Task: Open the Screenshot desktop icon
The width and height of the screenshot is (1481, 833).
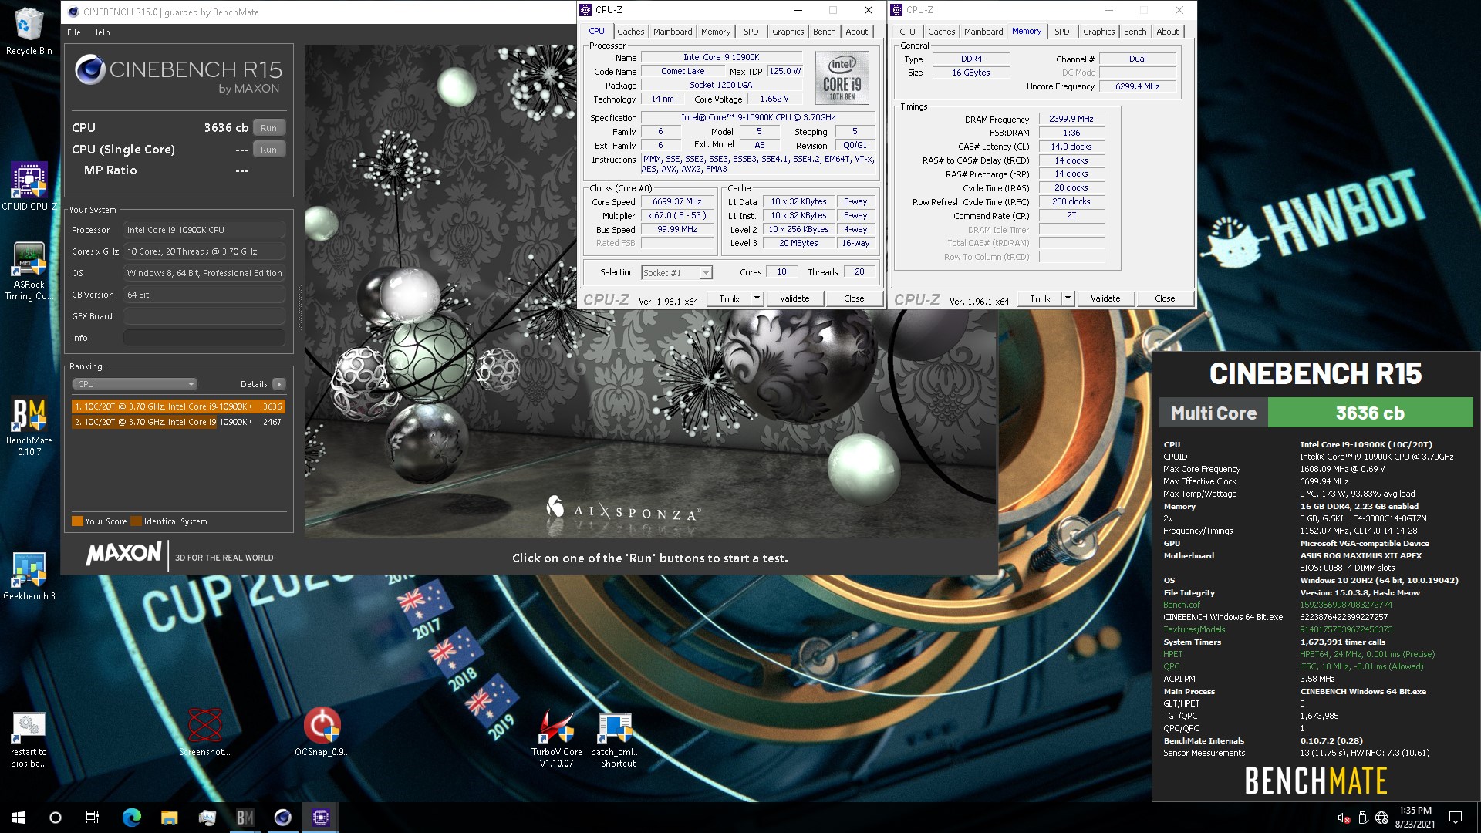Action: (205, 732)
